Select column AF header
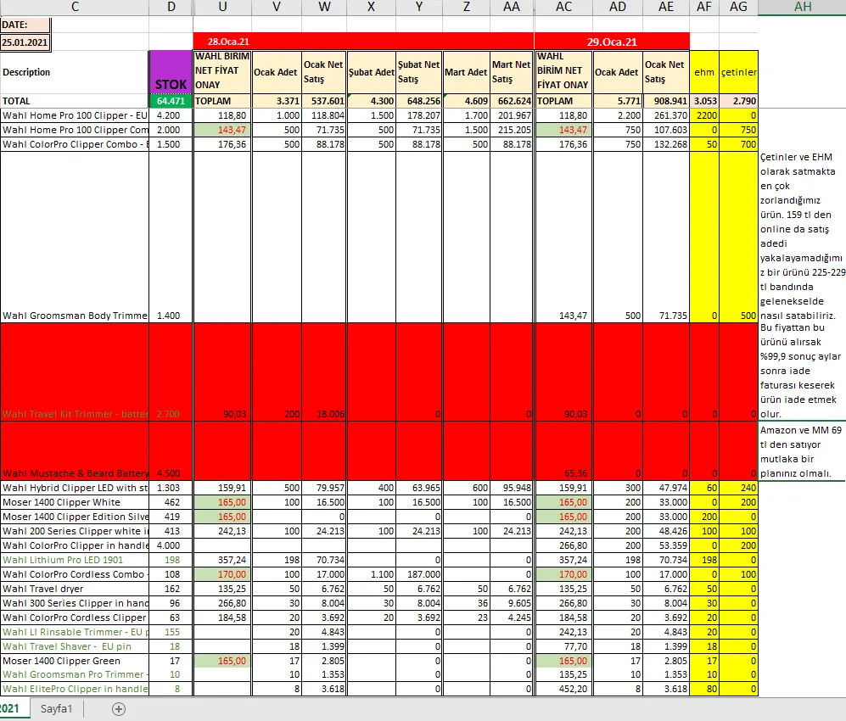This screenshot has height=721, width=846. click(704, 7)
